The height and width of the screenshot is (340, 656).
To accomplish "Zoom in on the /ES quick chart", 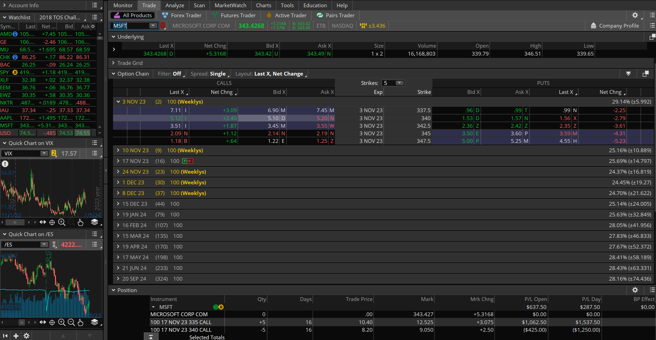I will point(62,322).
